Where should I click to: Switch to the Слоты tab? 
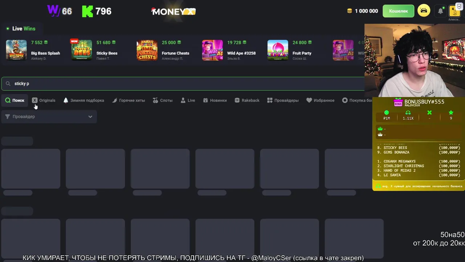click(x=163, y=100)
